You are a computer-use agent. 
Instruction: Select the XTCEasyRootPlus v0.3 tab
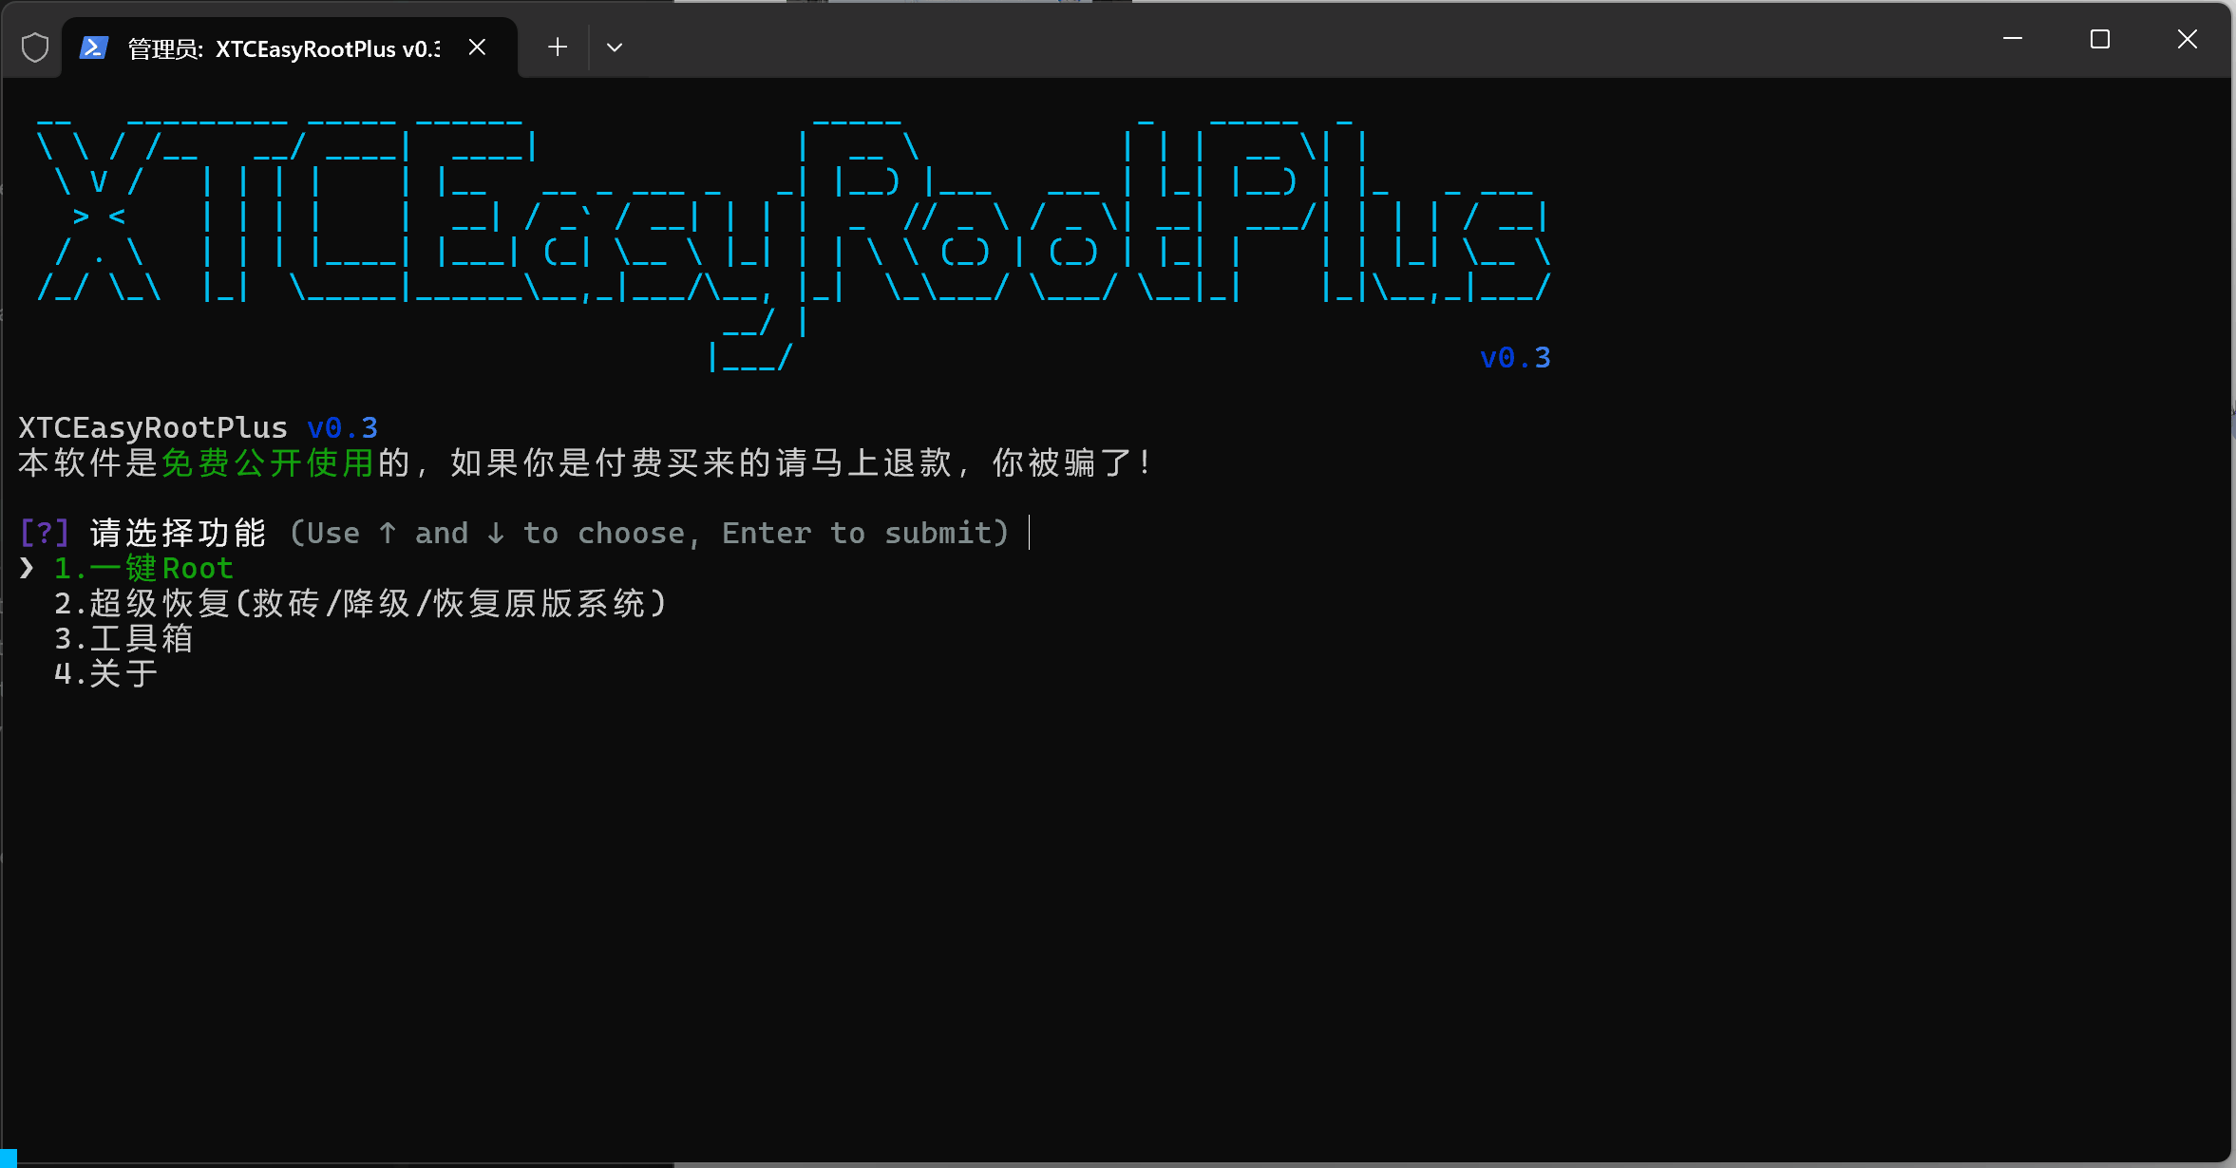290,47
